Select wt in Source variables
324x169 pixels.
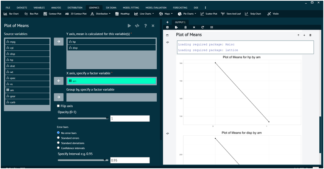pos(27,72)
